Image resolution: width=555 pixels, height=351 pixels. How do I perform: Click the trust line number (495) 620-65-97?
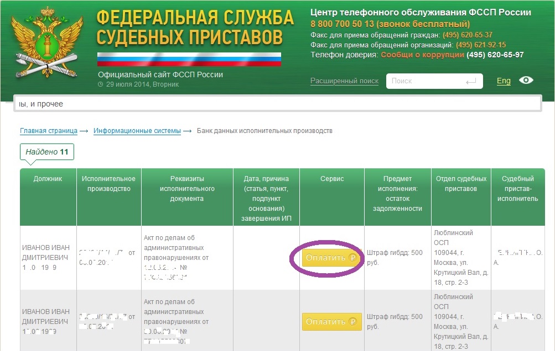[495, 55]
